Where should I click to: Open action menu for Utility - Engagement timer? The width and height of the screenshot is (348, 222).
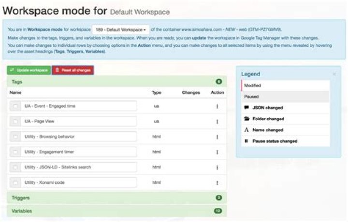point(217,152)
